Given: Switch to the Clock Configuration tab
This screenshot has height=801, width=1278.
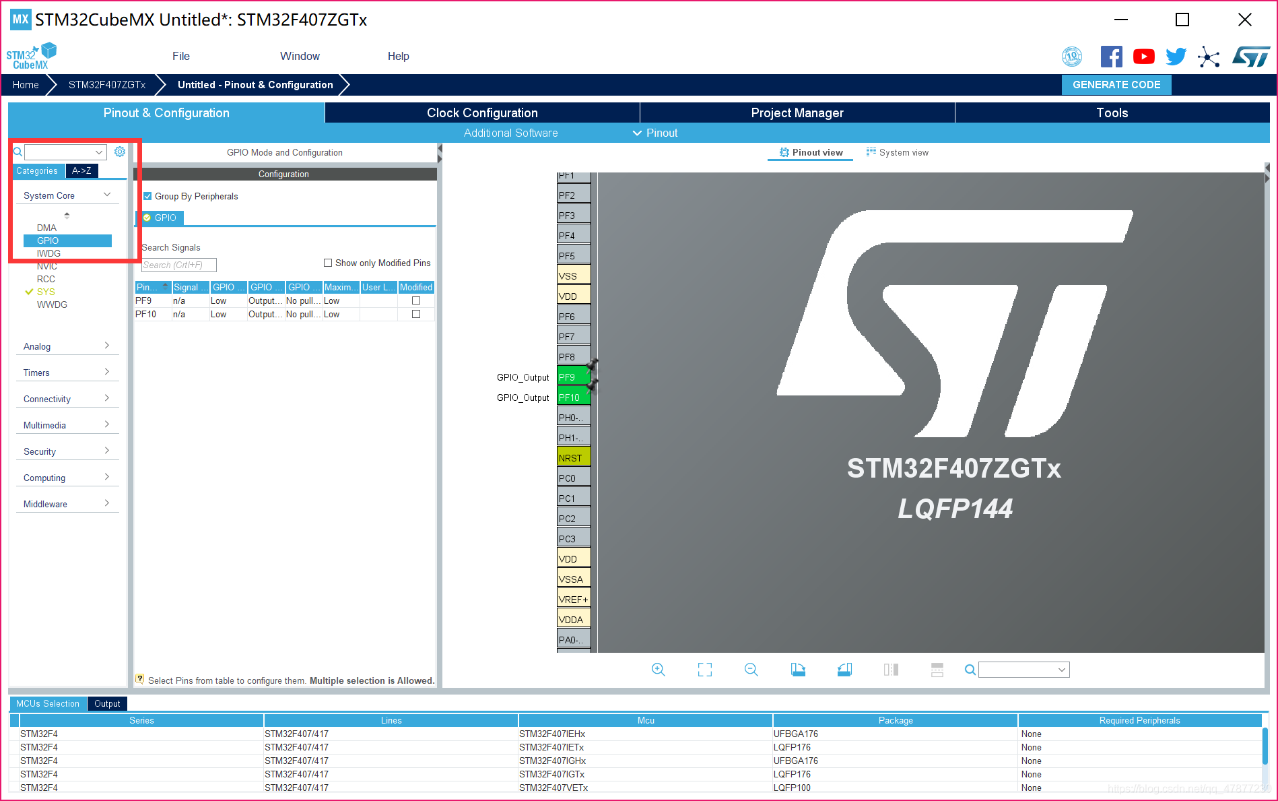Looking at the screenshot, I should pyautogui.click(x=482, y=113).
